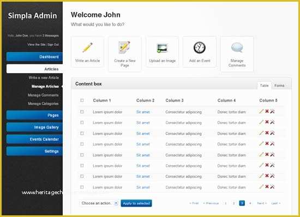Check the last table row checkbox

point(82,187)
